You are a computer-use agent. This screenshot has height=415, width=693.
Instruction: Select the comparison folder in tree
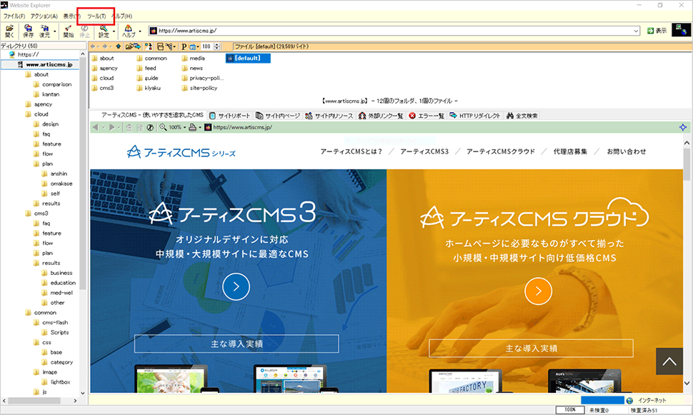53,84
